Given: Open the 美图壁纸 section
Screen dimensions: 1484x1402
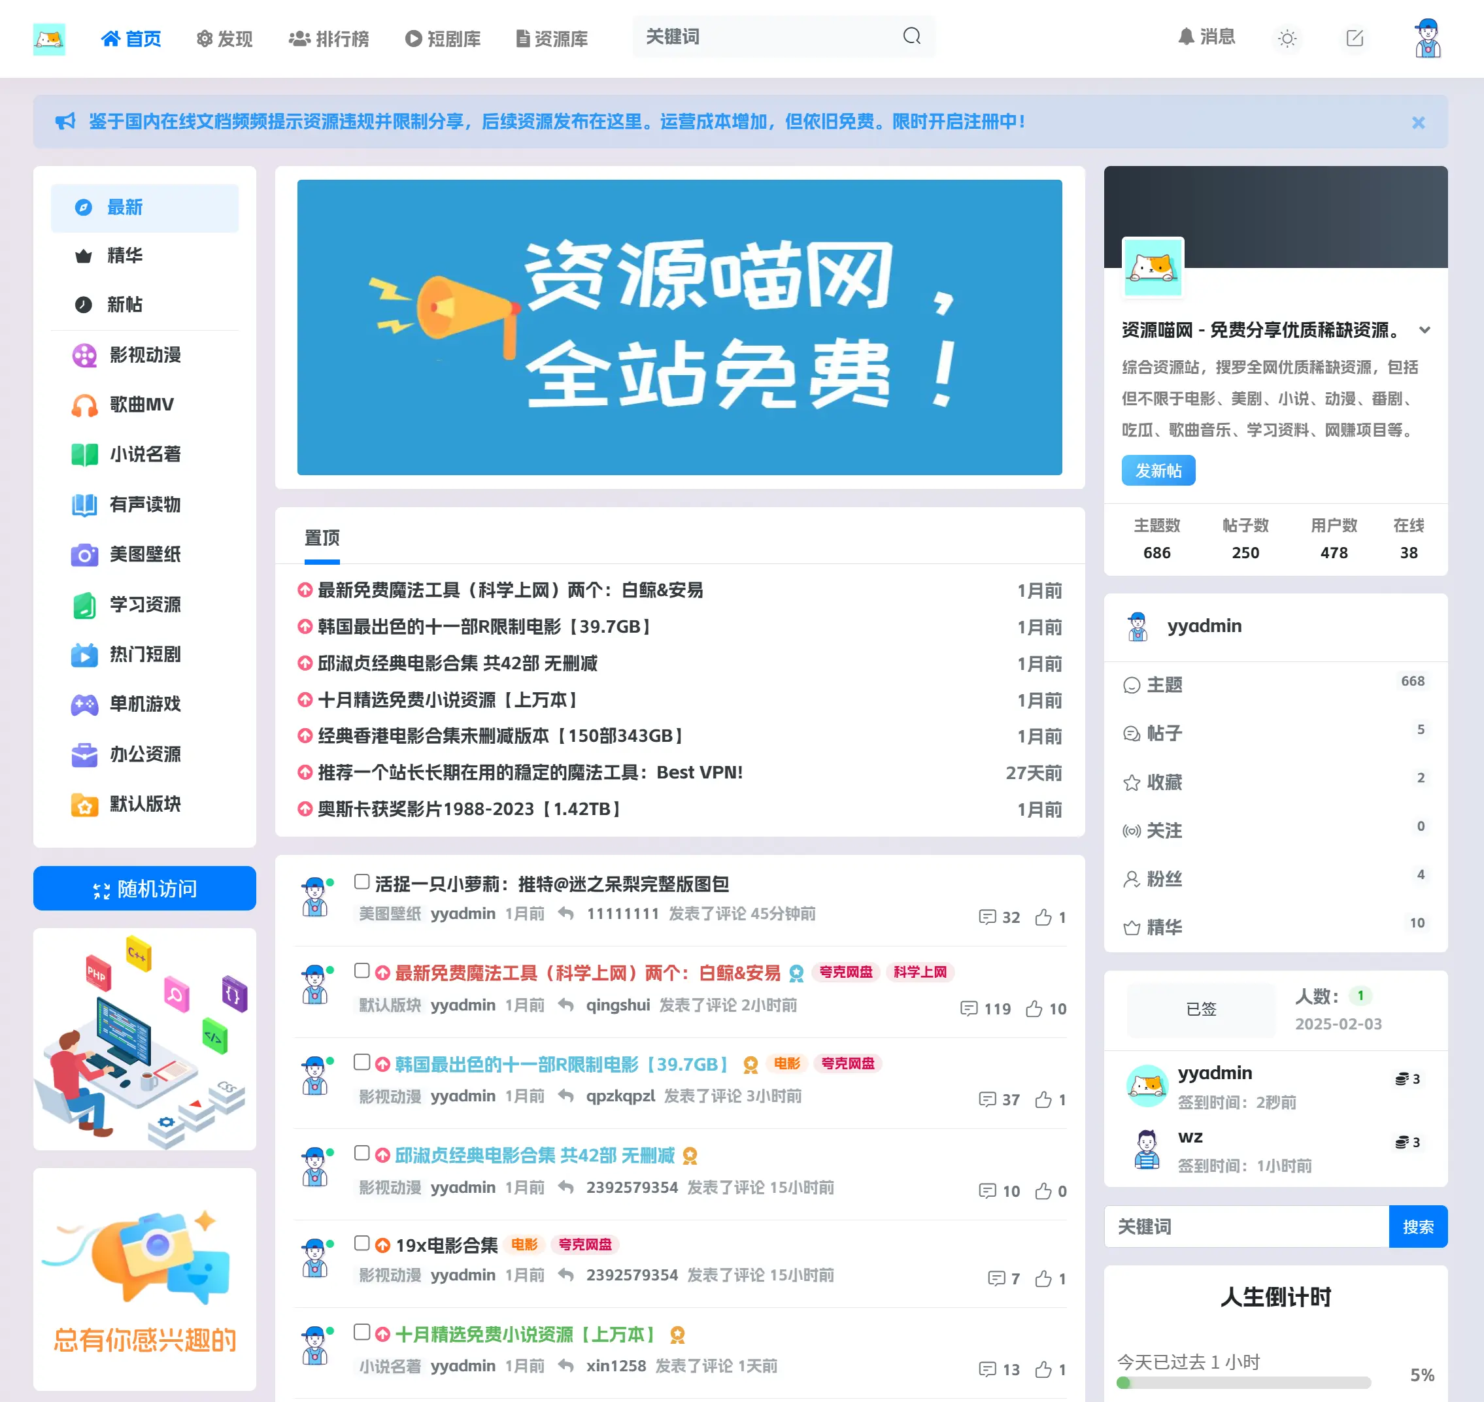Looking at the screenshot, I should click(146, 554).
